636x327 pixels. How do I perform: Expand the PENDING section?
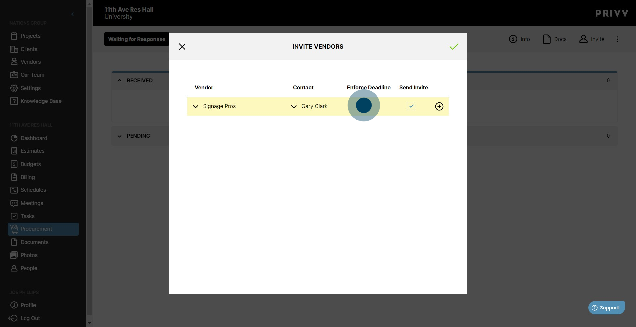point(119,136)
